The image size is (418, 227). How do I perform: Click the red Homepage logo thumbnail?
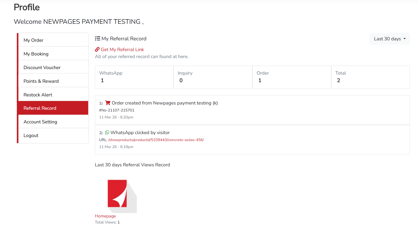coord(117,193)
